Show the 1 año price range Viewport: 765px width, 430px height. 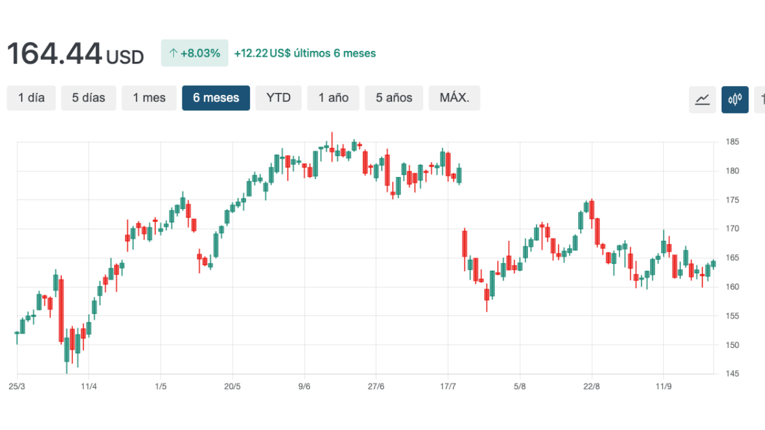point(333,98)
